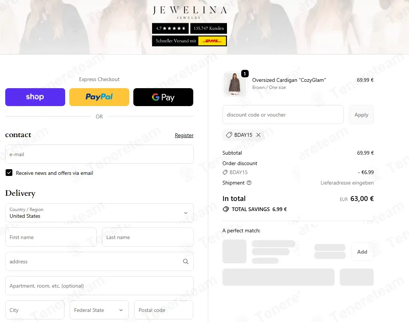Screen dimensions: 409x322
Task: Click the address search magnifier icon
Action: point(185,261)
